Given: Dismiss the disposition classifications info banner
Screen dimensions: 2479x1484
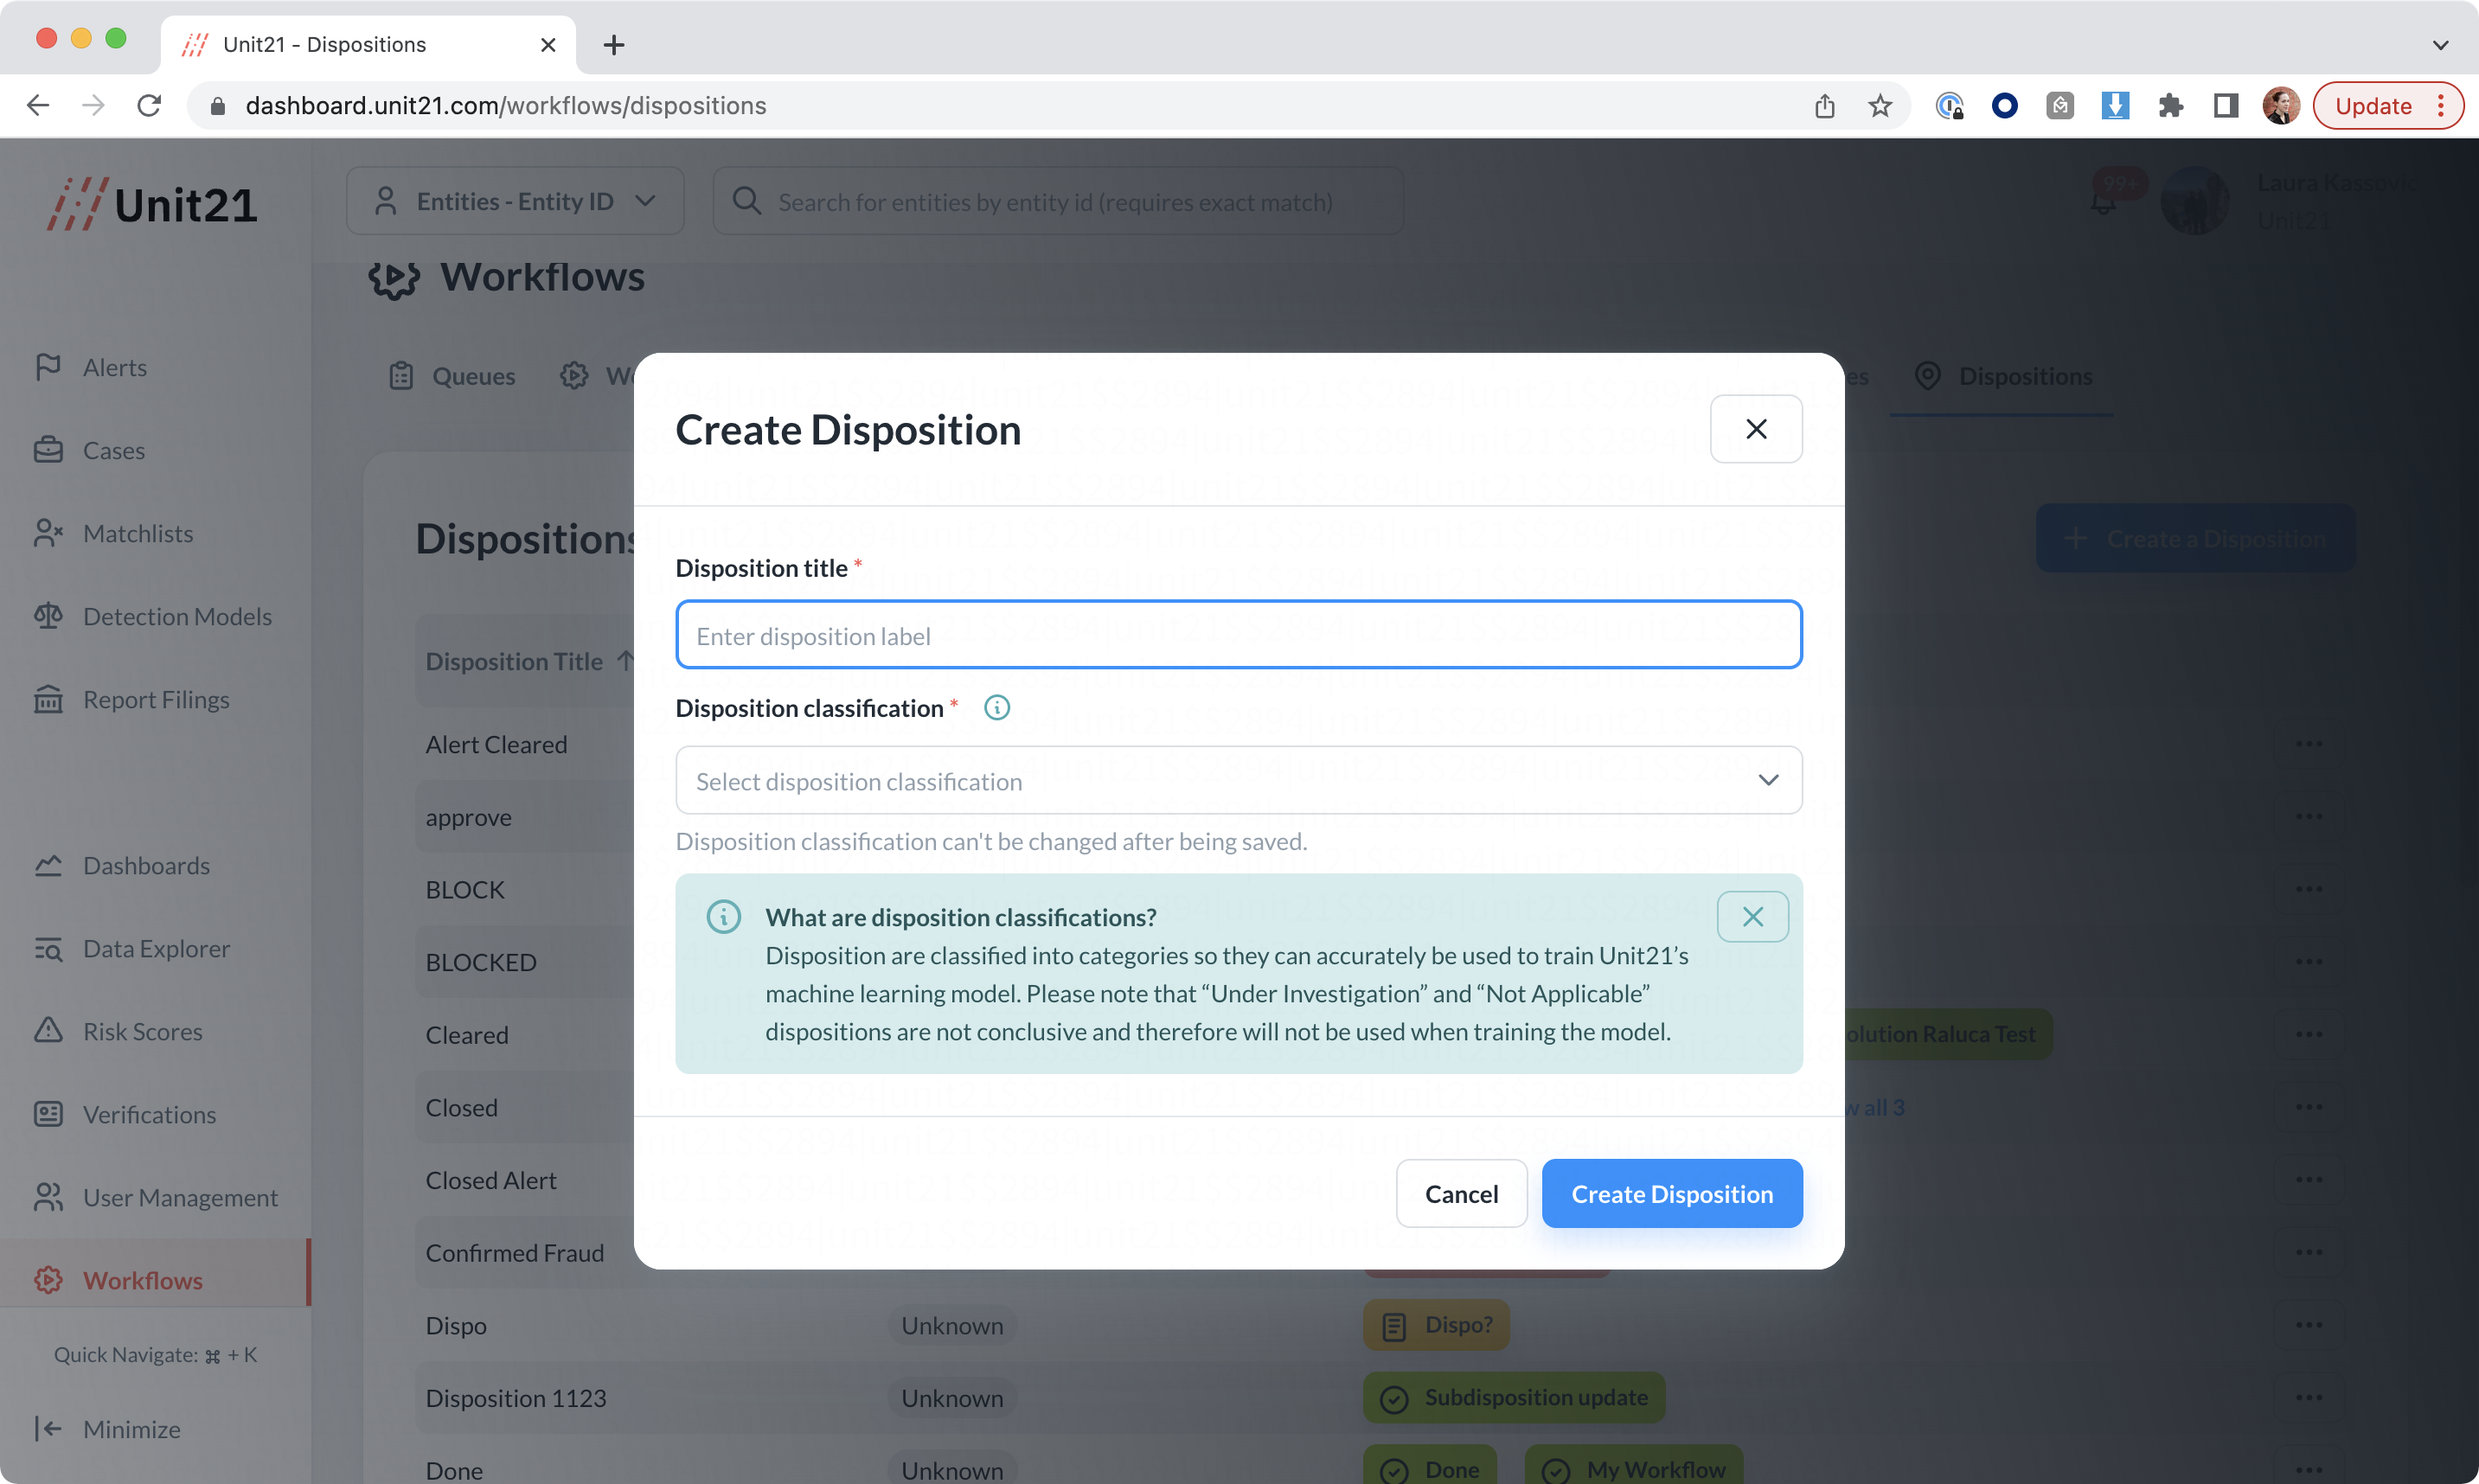Looking at the screenshot, I should (1752, 916).
